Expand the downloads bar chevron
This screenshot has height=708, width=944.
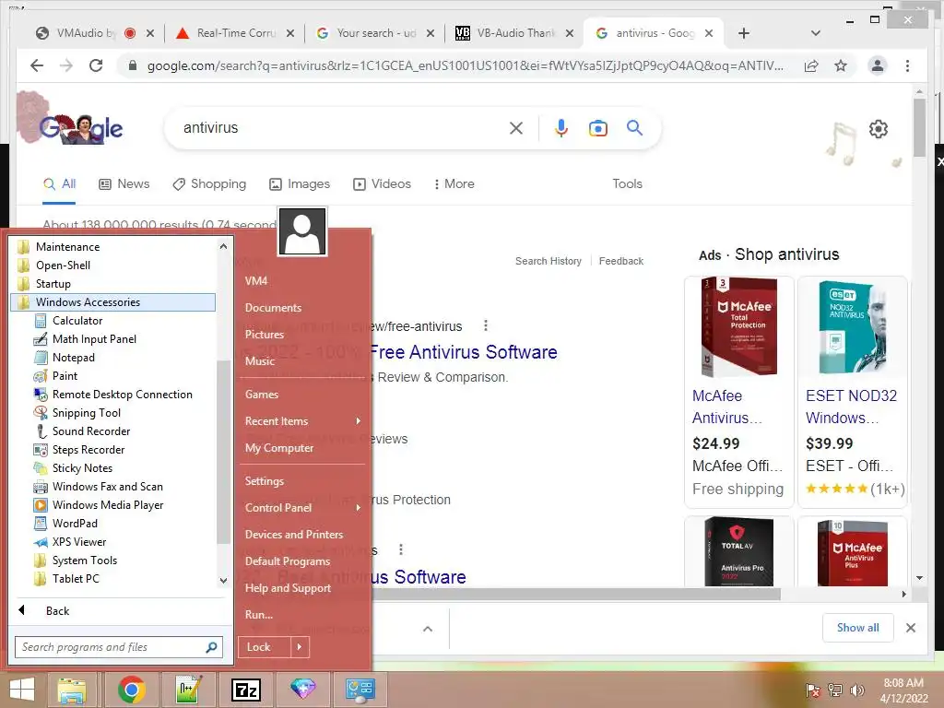(x=428, y=629)
